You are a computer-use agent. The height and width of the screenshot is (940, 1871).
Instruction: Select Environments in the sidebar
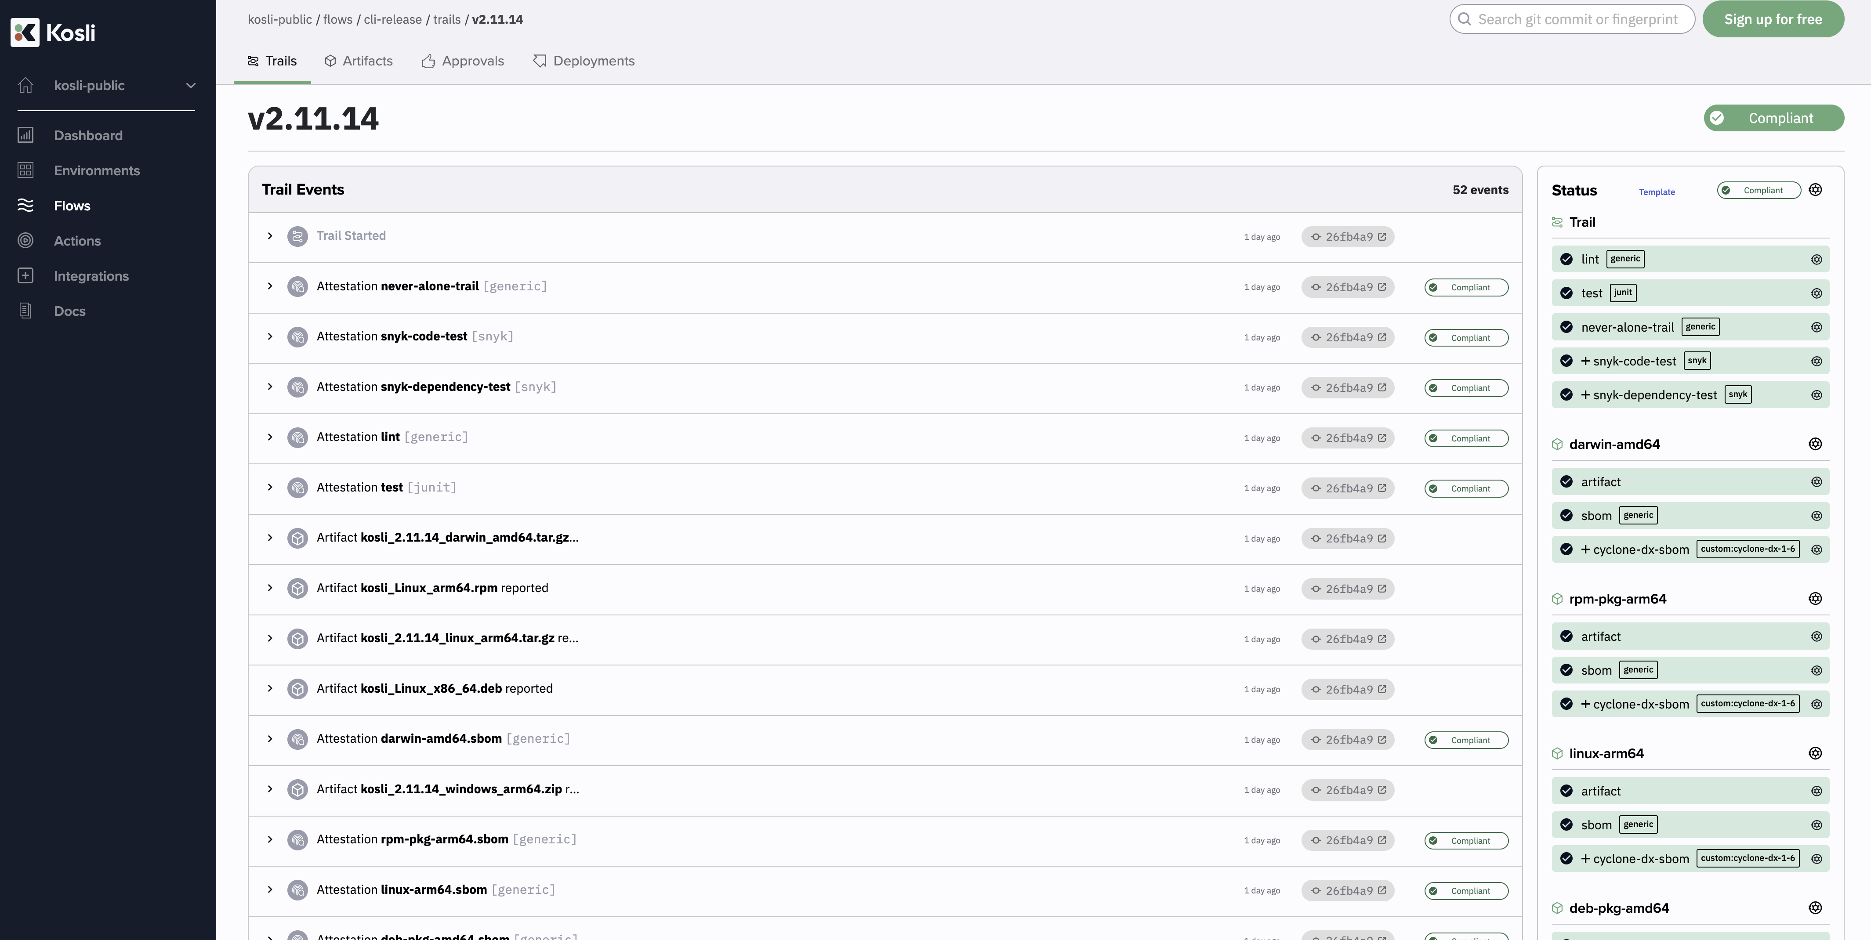(x=97, y=170)
